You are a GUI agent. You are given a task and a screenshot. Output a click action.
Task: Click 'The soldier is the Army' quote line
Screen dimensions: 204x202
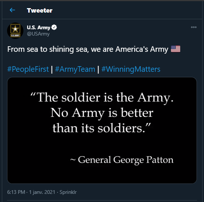tap(102, 98)
